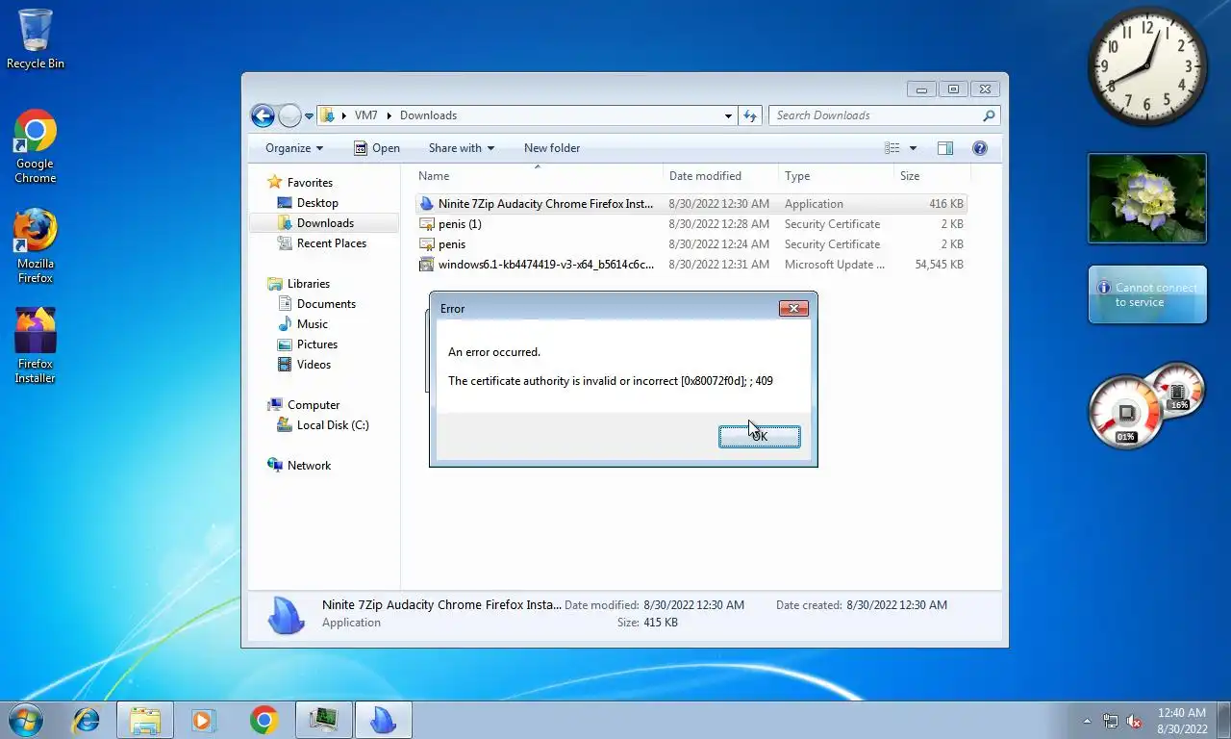Image resolution: width=1231 pixels, height=739 pixels.
Task: Open Windows Media Player from taskbar
Action: coord(203,720)
